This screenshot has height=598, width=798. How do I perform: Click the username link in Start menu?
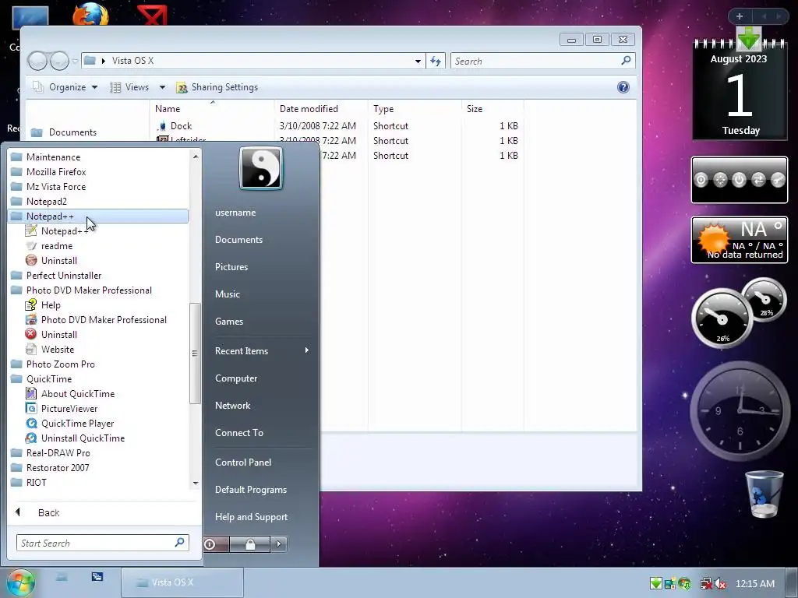click(235, 213)
